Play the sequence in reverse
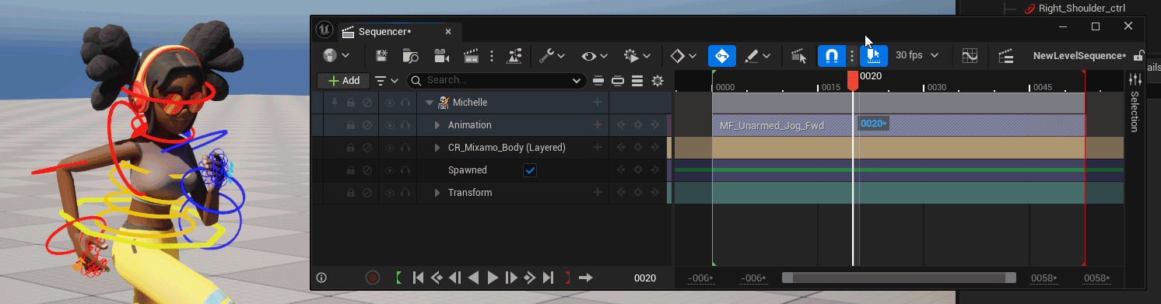This screenshot has height=304, width=1161. [x=473, y=278]
